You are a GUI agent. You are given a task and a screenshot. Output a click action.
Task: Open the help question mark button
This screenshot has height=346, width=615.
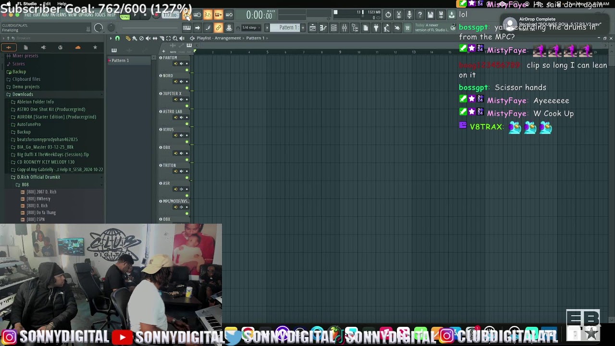tap(420, 14)
